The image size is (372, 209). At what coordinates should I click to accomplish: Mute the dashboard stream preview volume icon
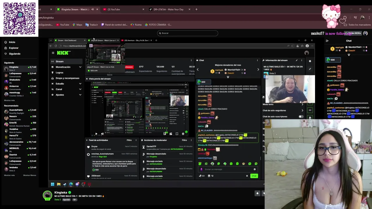102,134
